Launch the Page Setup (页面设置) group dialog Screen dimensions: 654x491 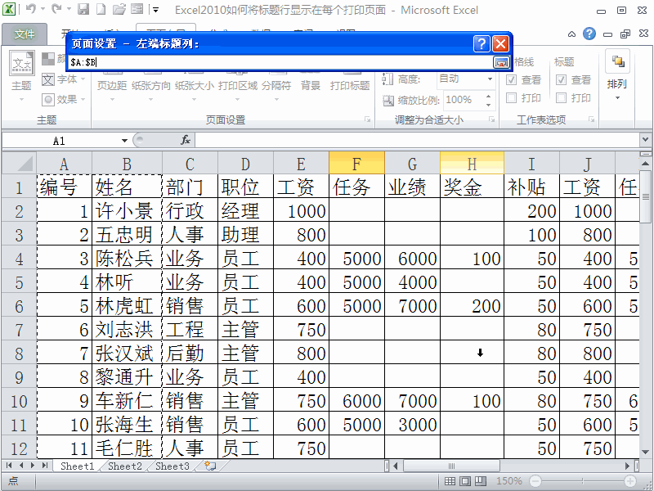367,119
